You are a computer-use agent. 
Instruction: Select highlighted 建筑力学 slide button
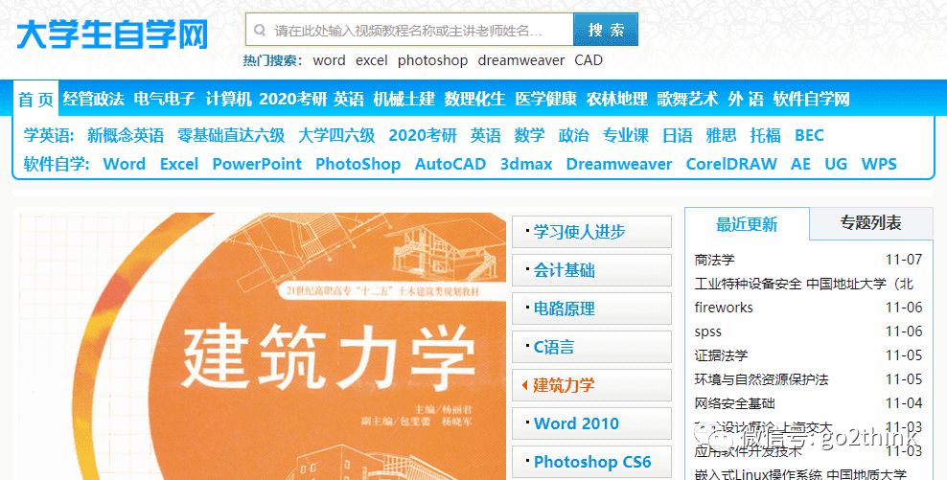(x=592, y=385)
